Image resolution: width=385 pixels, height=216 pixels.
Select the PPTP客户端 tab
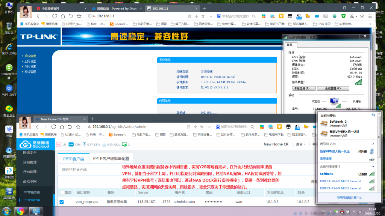coord(74,159)
